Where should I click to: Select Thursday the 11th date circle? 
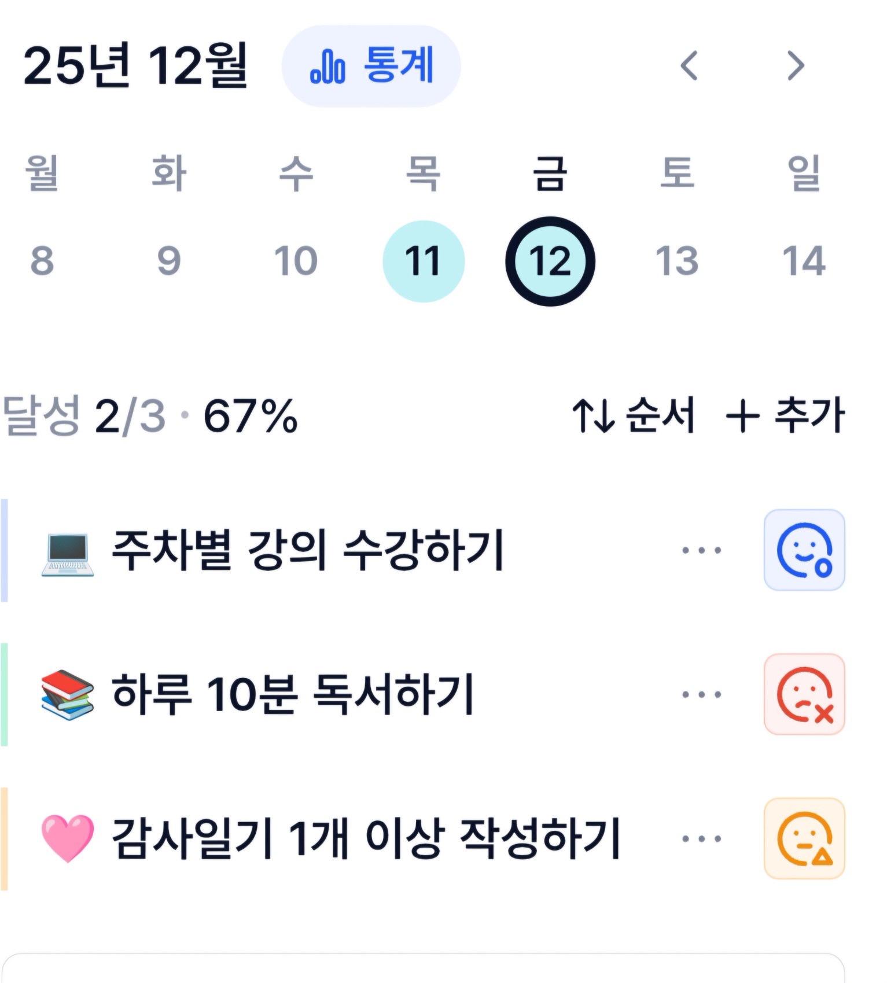click(424, 261)
